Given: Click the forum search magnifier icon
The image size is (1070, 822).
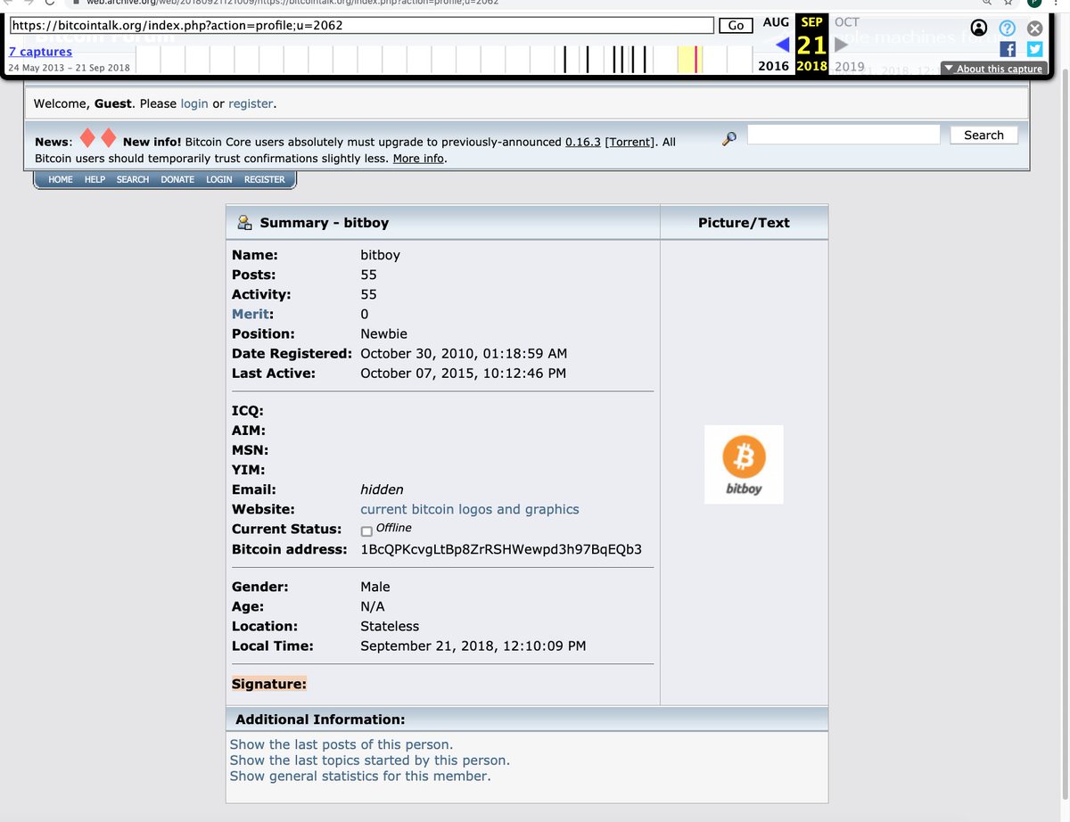Looking at the screenshot, I should tap(729, 138).
